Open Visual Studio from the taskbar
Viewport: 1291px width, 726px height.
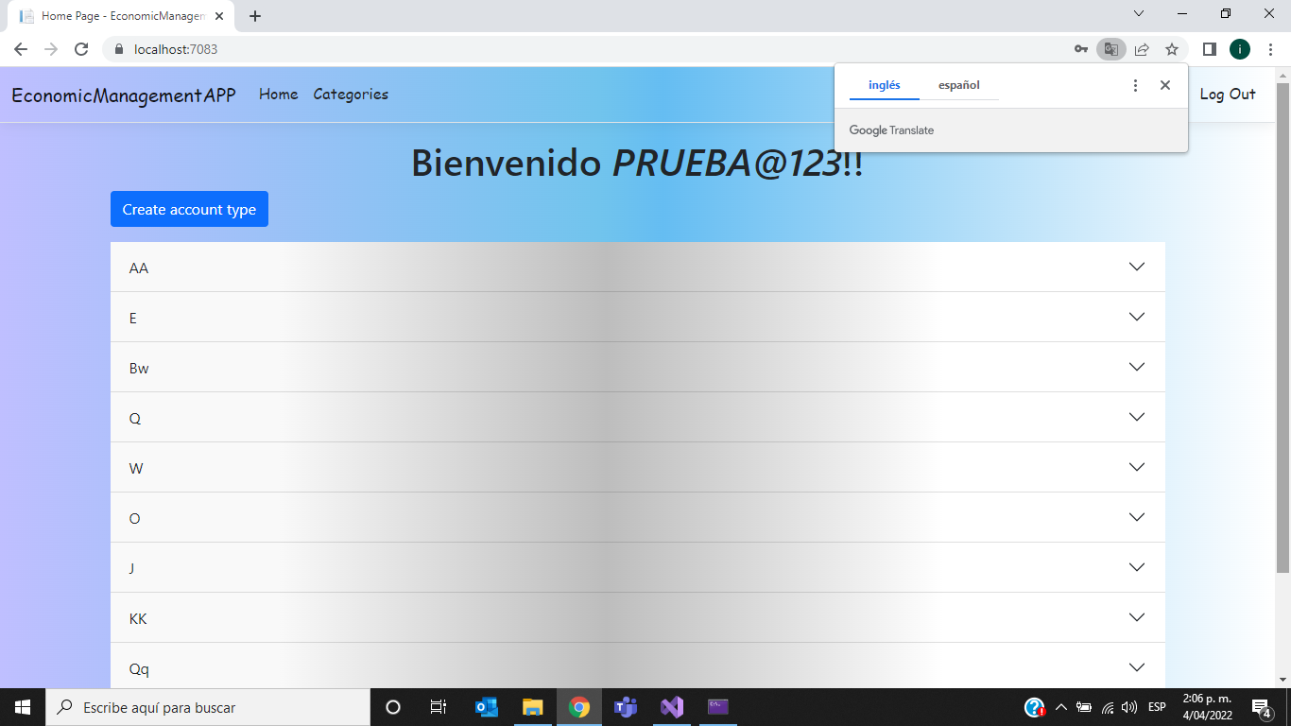[672, 707]
